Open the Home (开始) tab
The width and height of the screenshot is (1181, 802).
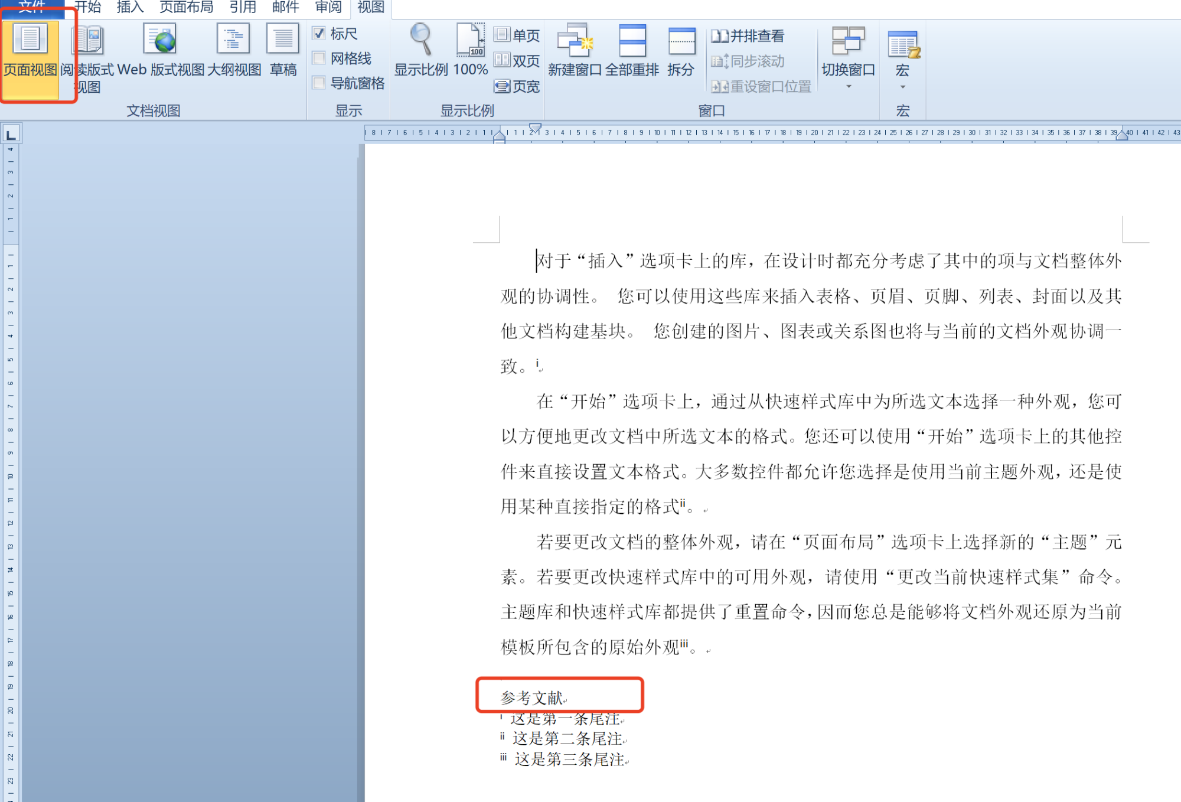click(87, 7)
